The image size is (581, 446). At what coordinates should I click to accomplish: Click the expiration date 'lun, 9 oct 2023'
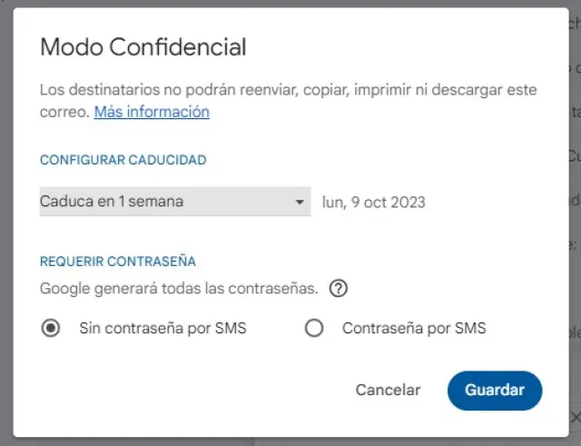[373, 202]
